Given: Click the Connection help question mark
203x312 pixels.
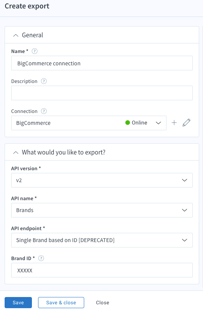Looking at the screenshot, I should (44, 111).
